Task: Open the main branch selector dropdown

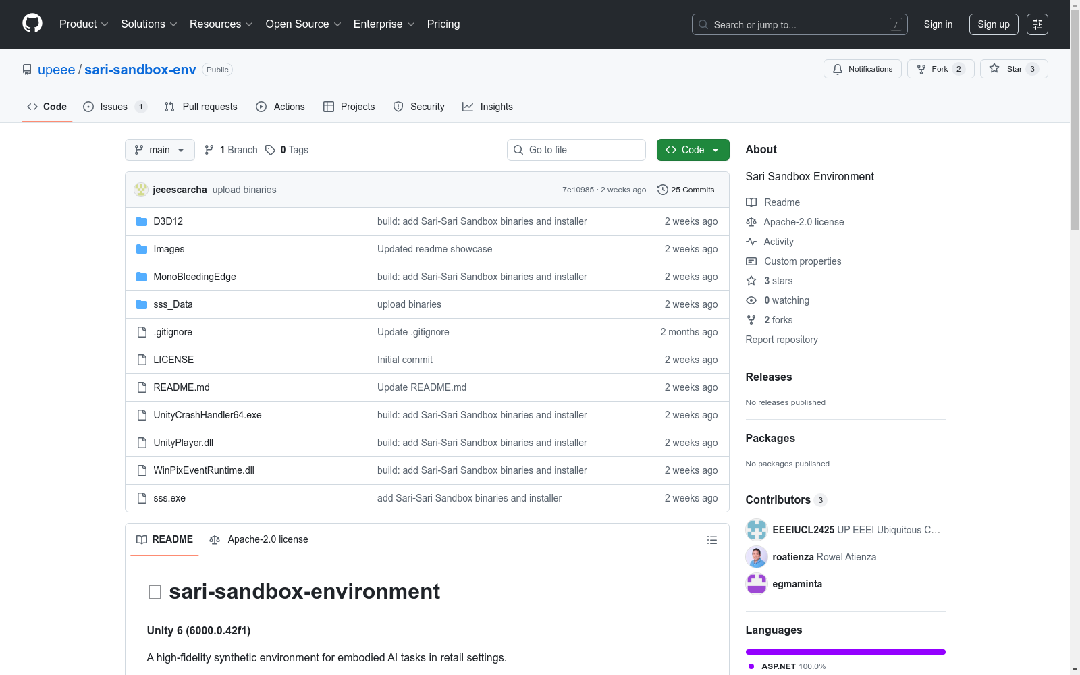Action: 160,150
